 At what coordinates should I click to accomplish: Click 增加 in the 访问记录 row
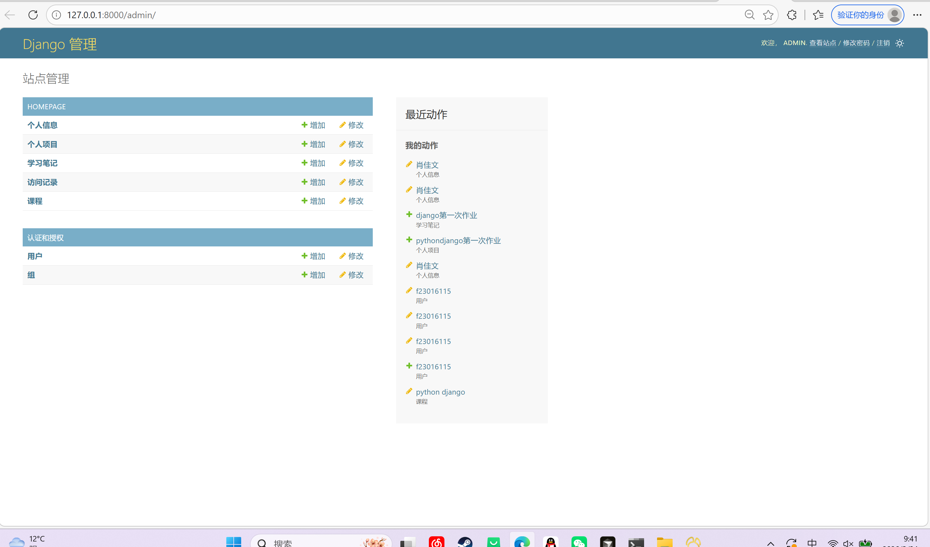313,182
